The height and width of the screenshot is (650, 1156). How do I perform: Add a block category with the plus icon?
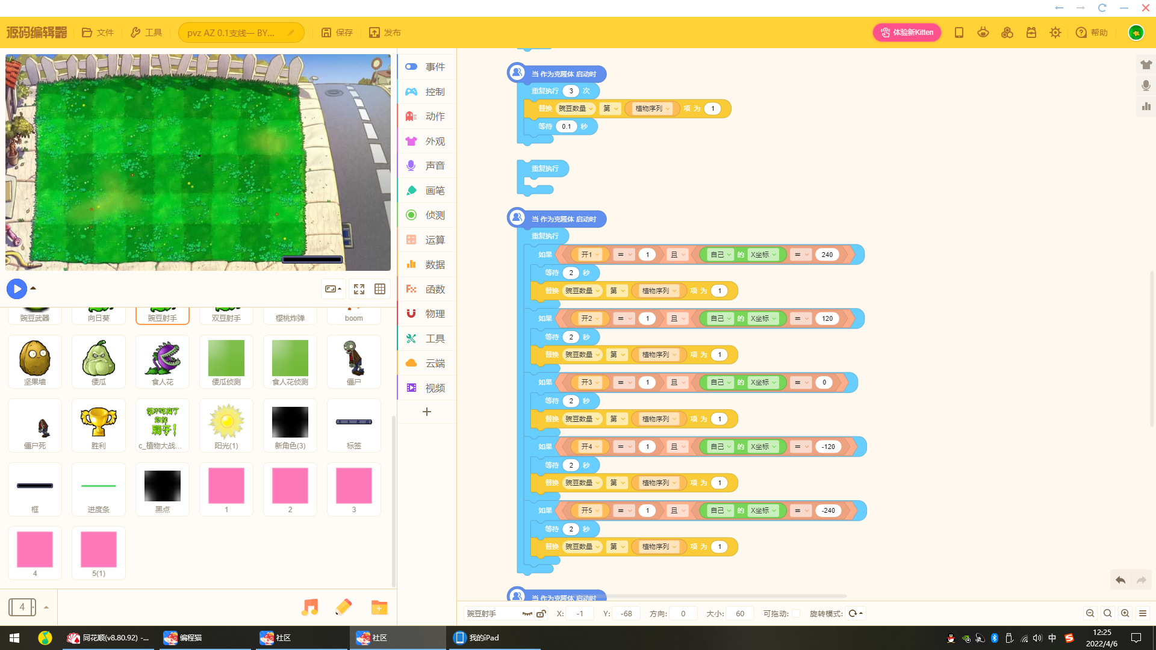click(427, 412)
